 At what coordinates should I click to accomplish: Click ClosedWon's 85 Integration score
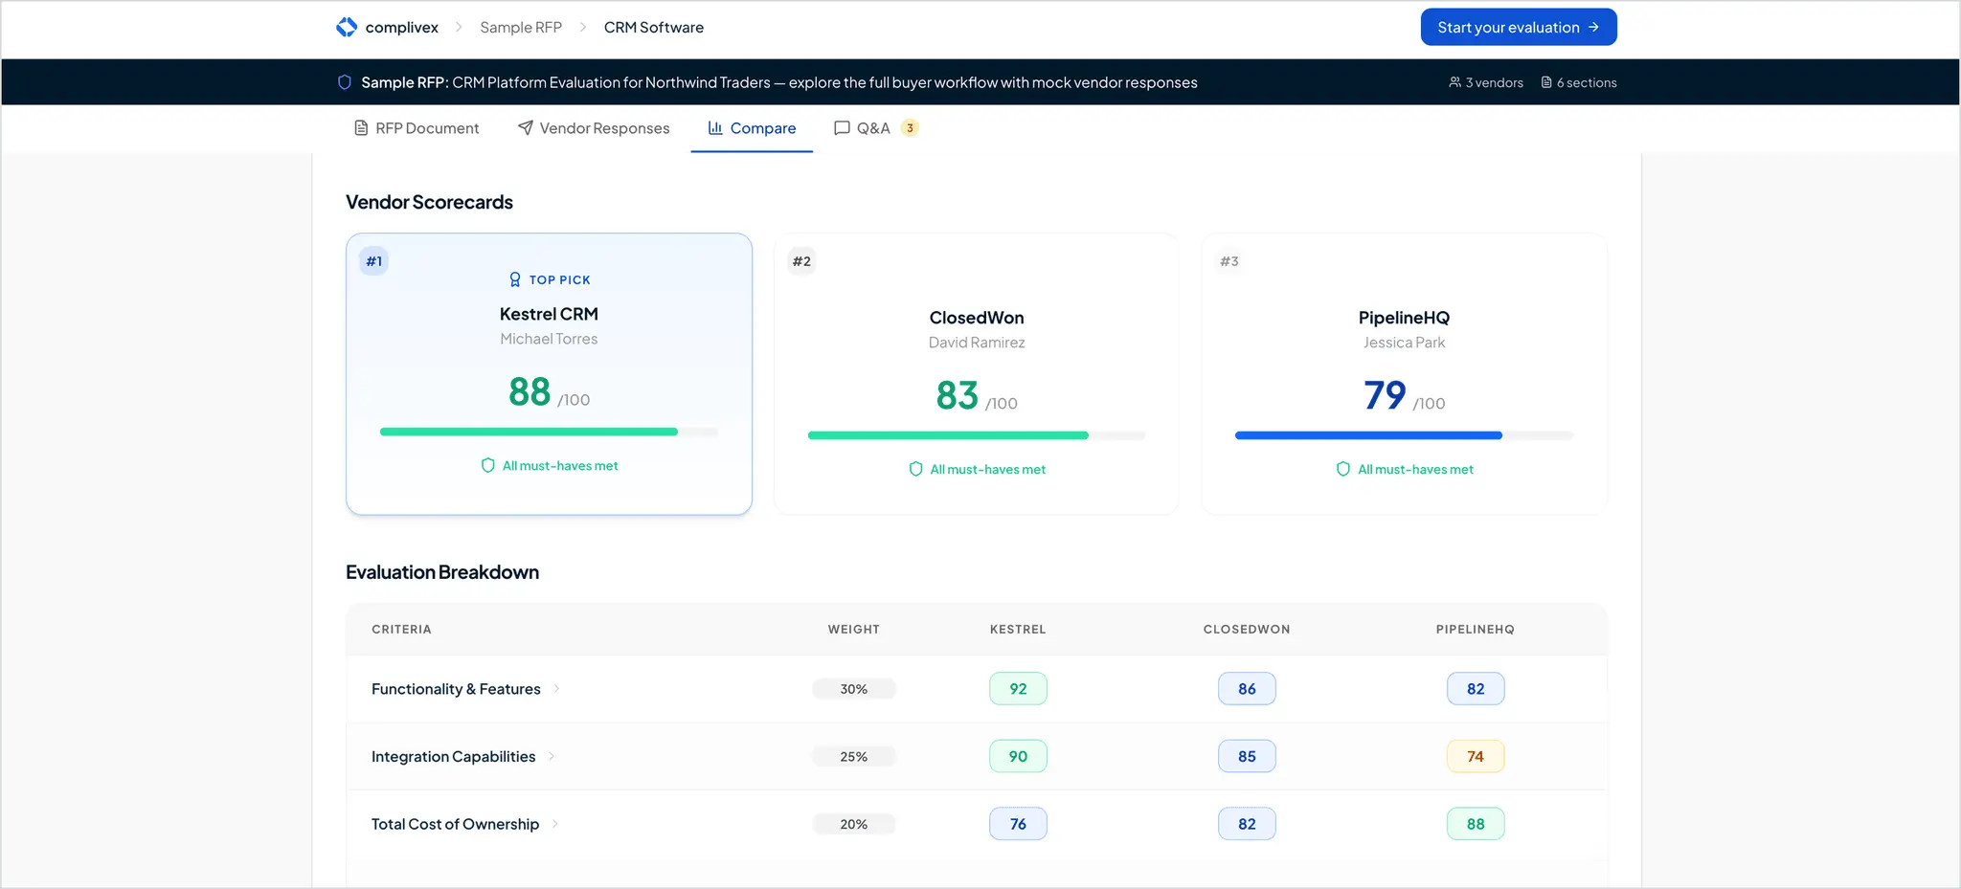[x=1247, y=756]
